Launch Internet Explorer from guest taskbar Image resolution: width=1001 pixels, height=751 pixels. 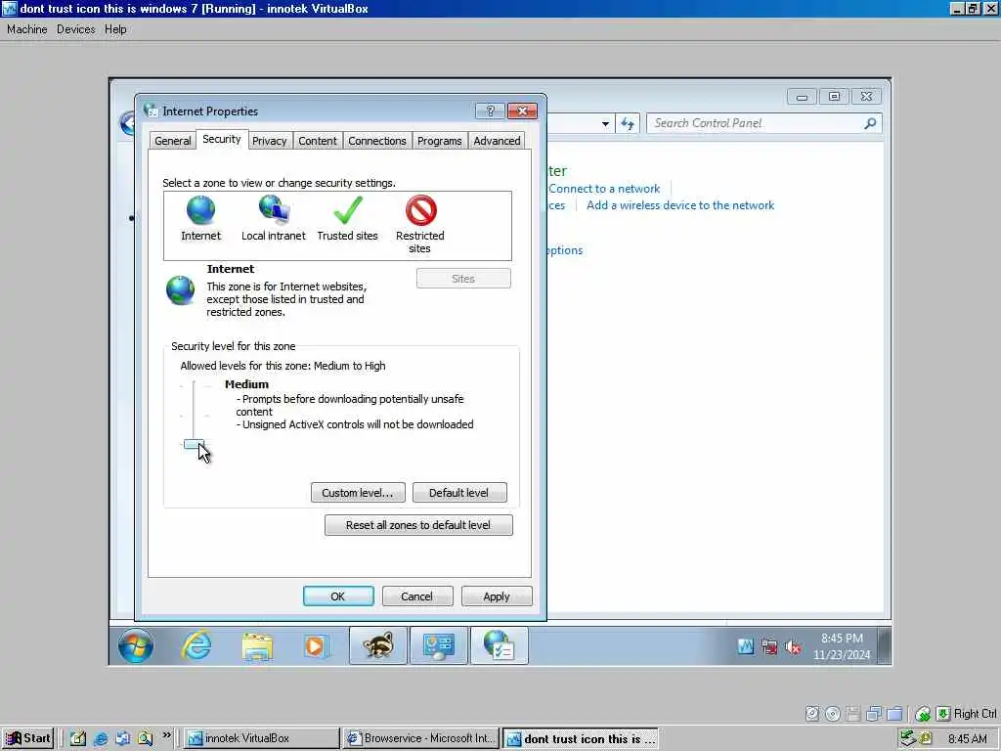(x=196, y=645)
